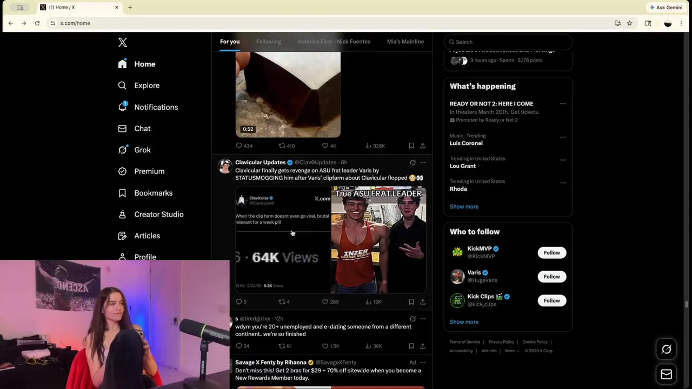Screen dimensions: 692x389
Task: Open more options for Savage X Fenty ad
Action: pyautogui.click(x=423, y=363)
